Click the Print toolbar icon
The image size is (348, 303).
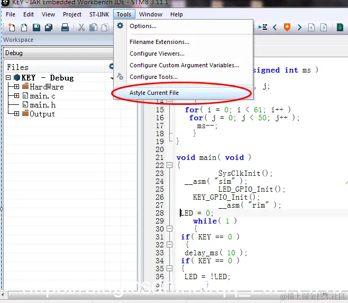click(65, 28)
